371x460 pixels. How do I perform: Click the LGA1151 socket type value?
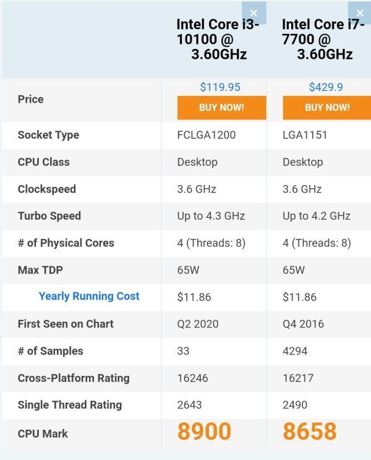(305, 135)
